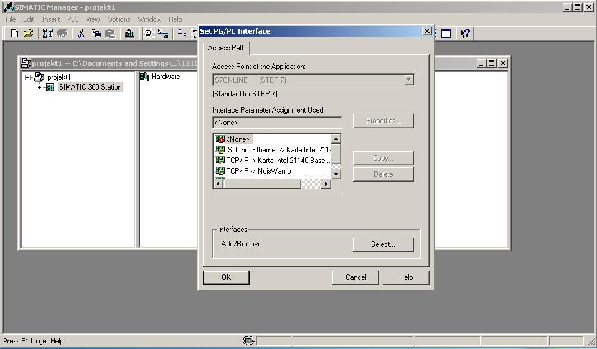This screenshot has width=597, height=349.
Task: Open the Insert menu
Action: (x=50, y=19)
